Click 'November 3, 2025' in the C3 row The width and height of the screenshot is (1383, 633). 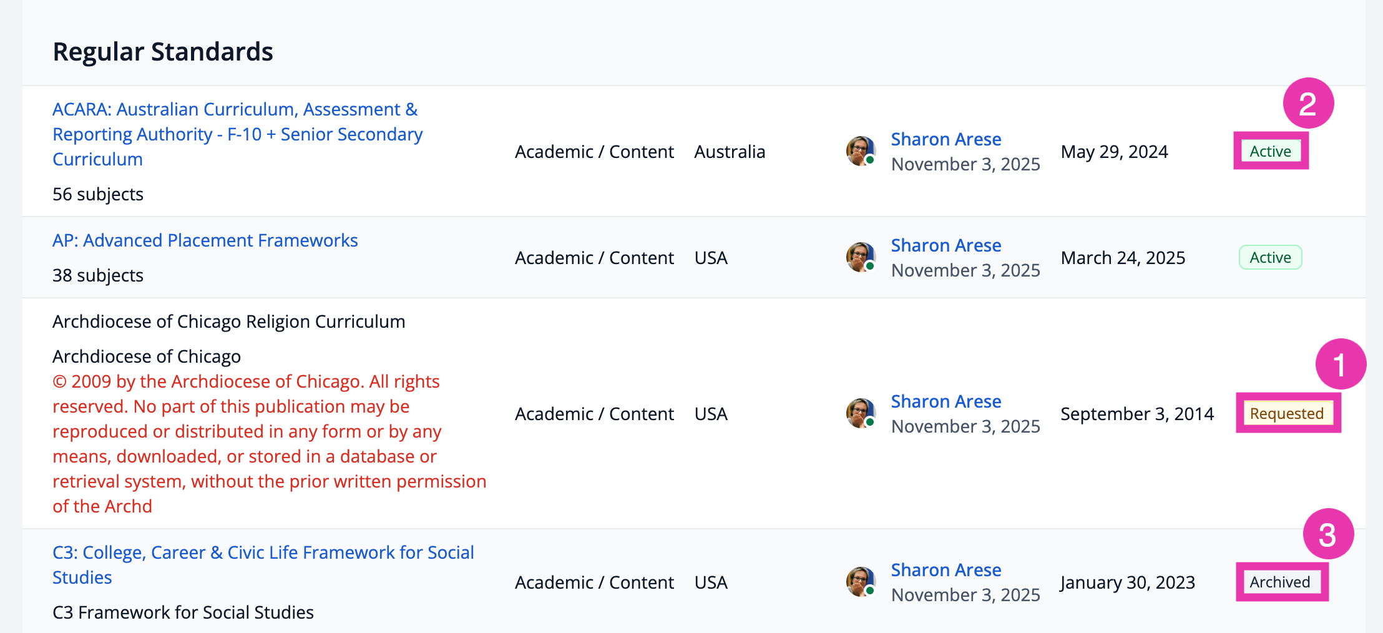[x=965, y=595]
